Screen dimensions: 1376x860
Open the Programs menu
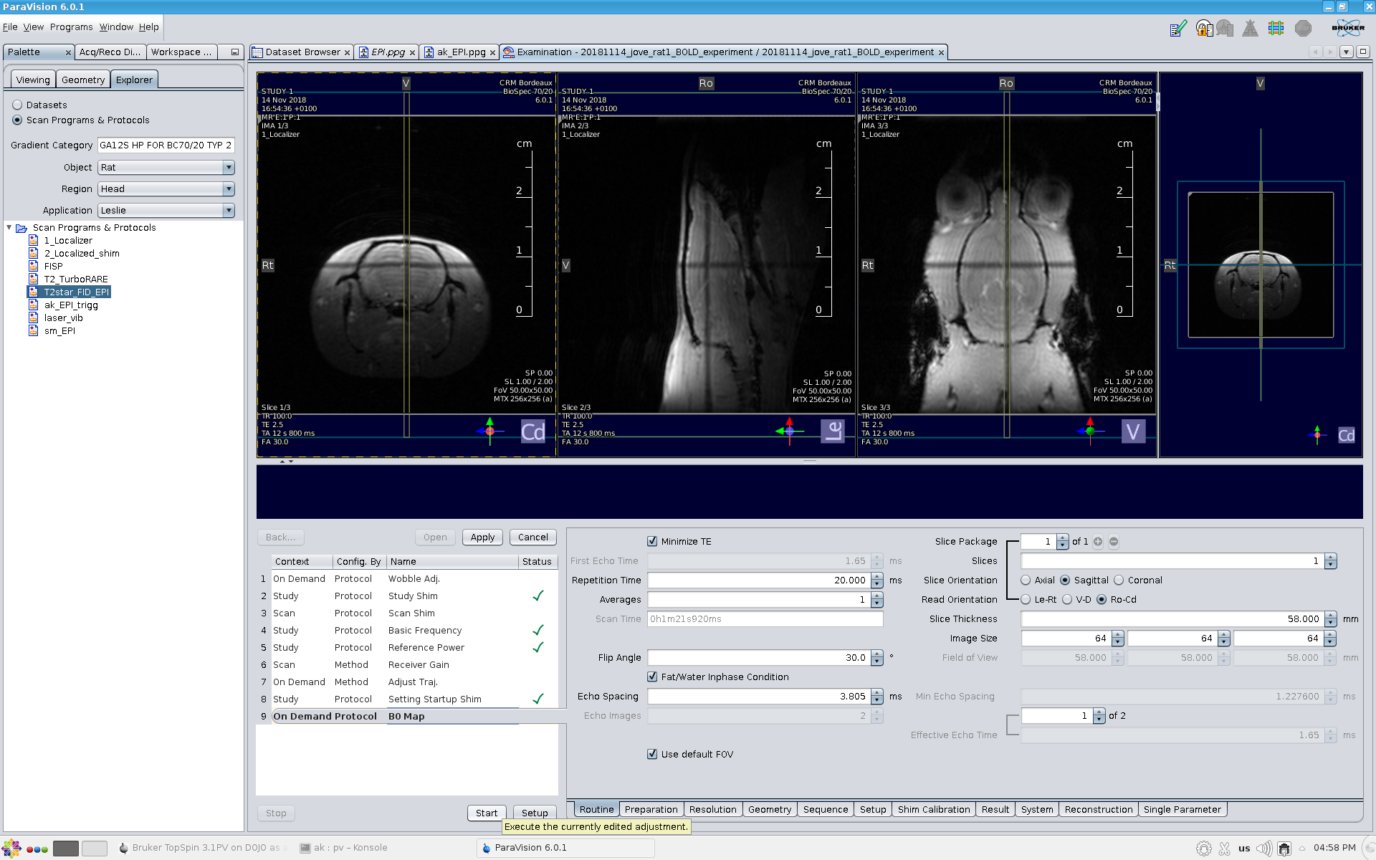point(71,27)
